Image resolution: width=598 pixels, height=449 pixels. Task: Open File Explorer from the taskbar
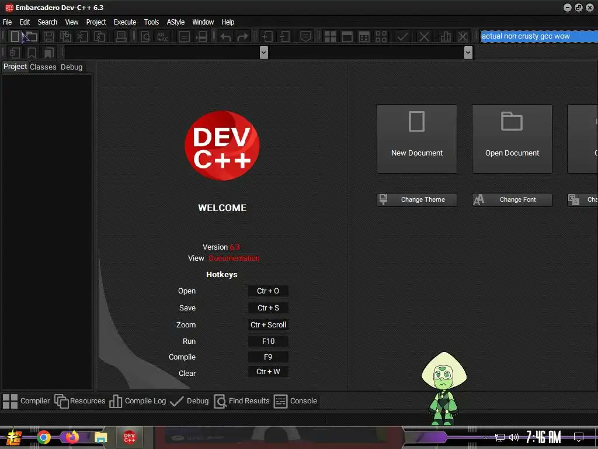100,437
